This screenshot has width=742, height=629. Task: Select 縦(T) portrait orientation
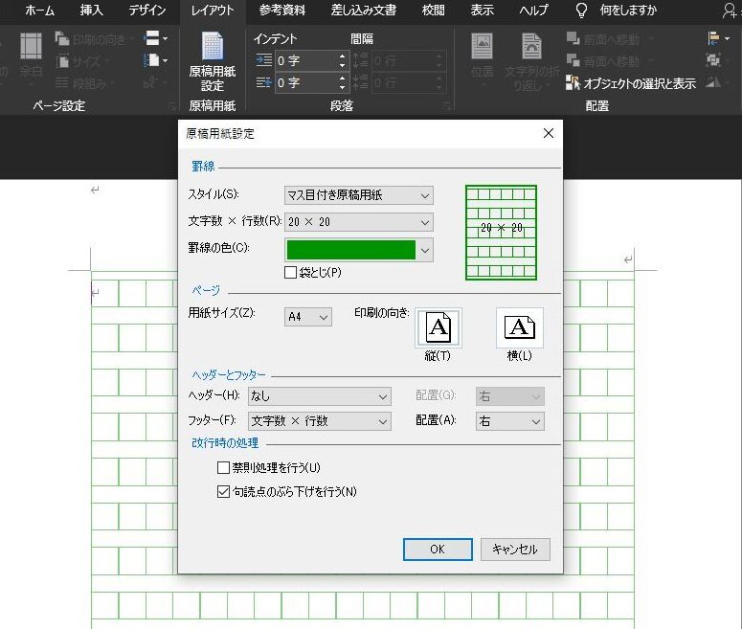(438, 327)
